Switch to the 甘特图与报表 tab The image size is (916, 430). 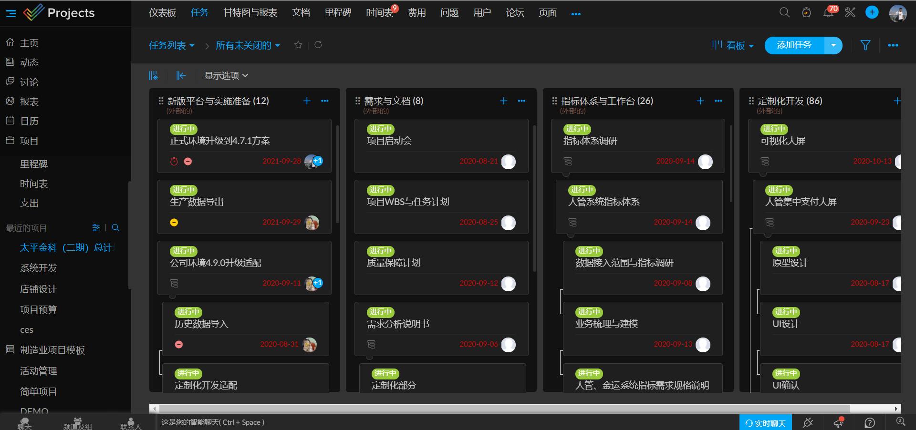(x=250, y=13)
